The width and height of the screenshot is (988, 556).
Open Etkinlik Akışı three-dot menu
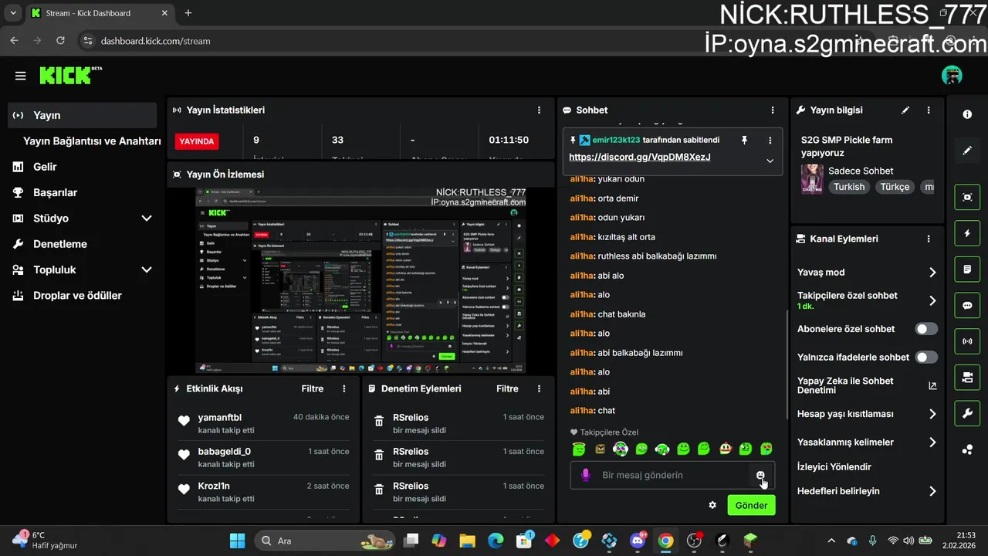pyautogui.click(x=344, y=389)
